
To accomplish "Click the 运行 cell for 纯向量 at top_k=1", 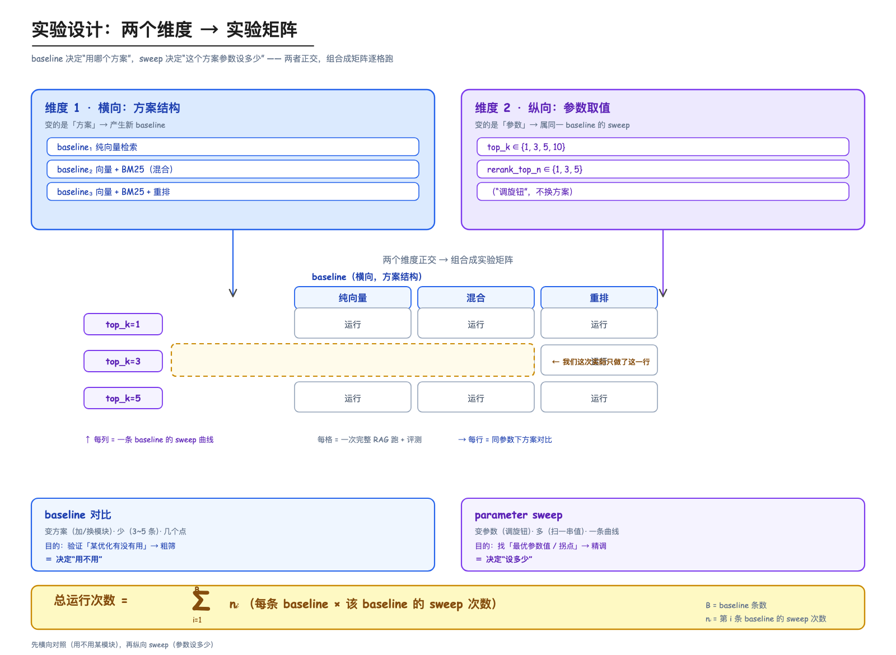I will (x=353, y=323).
